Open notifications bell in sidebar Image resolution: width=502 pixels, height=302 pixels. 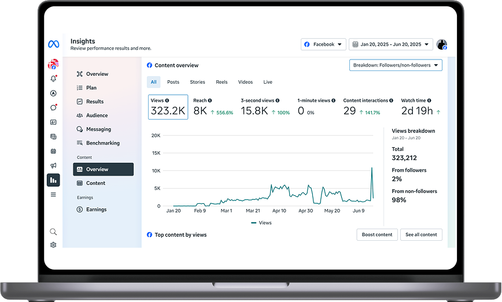pyautogui.click(x=53, y=79)
